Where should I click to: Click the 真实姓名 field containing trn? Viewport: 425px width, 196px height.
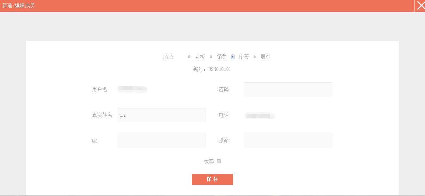point(161,115)
